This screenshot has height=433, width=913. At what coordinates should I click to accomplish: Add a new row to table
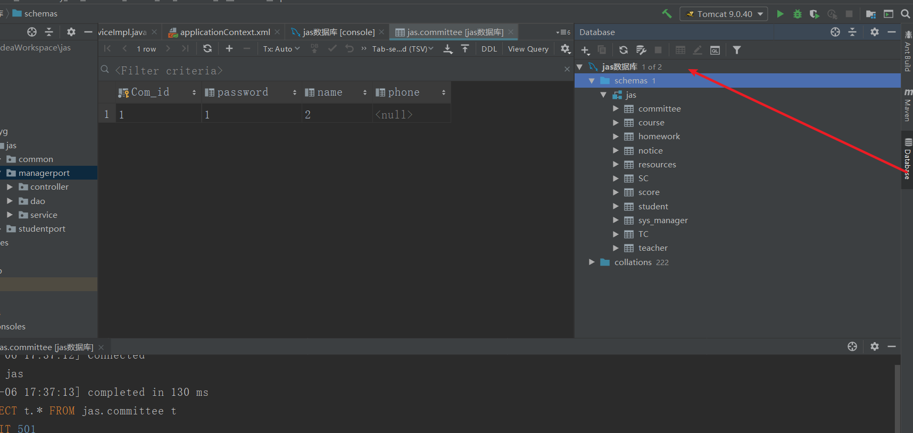click(229, 48)
